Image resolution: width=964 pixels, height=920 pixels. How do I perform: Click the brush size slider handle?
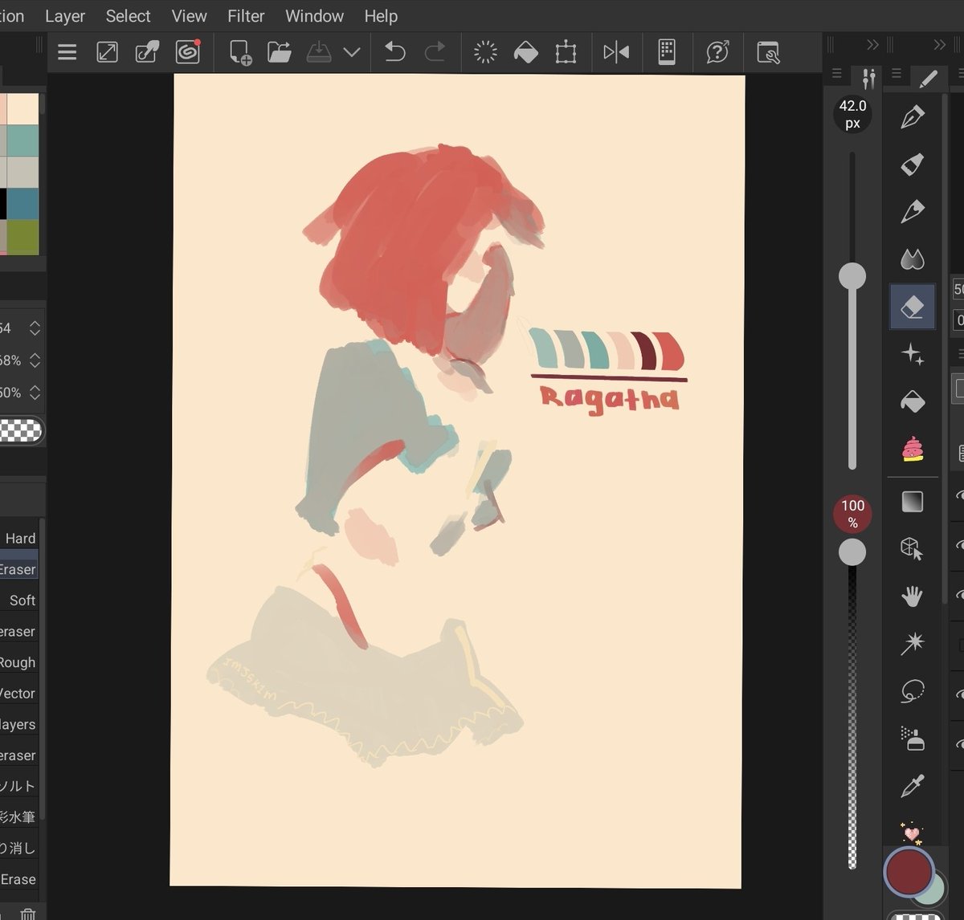(x=852, y=276)
